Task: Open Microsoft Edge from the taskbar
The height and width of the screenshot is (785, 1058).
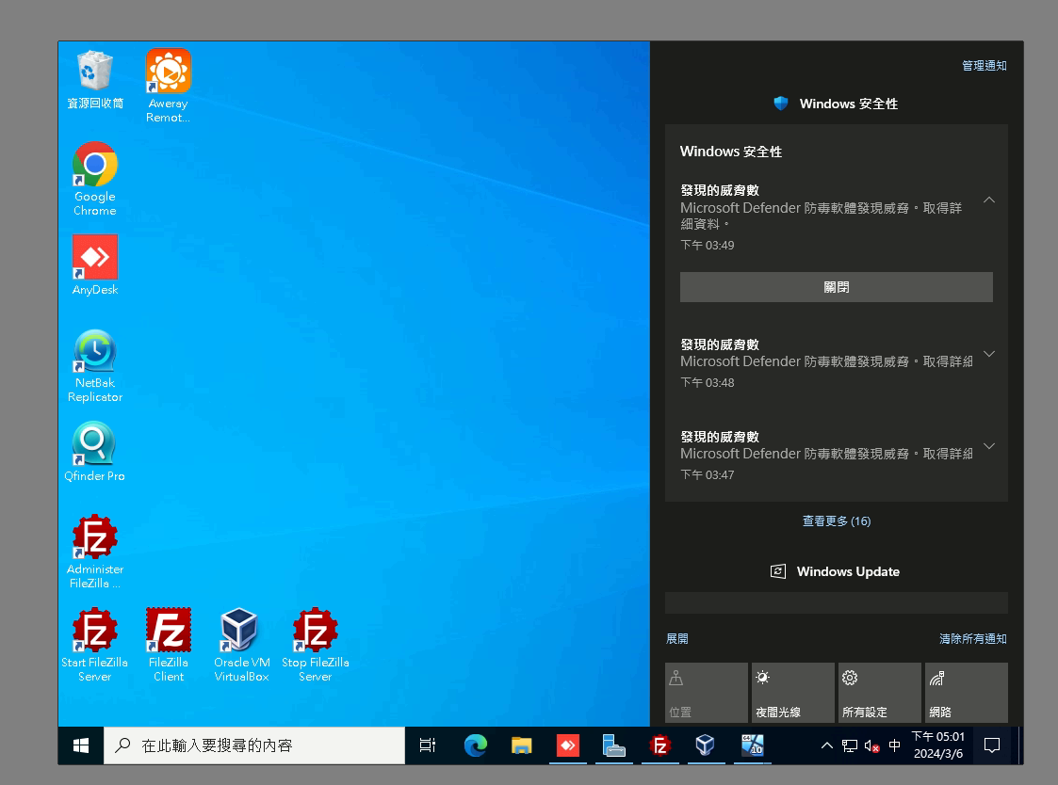Action: pos(476,745)
